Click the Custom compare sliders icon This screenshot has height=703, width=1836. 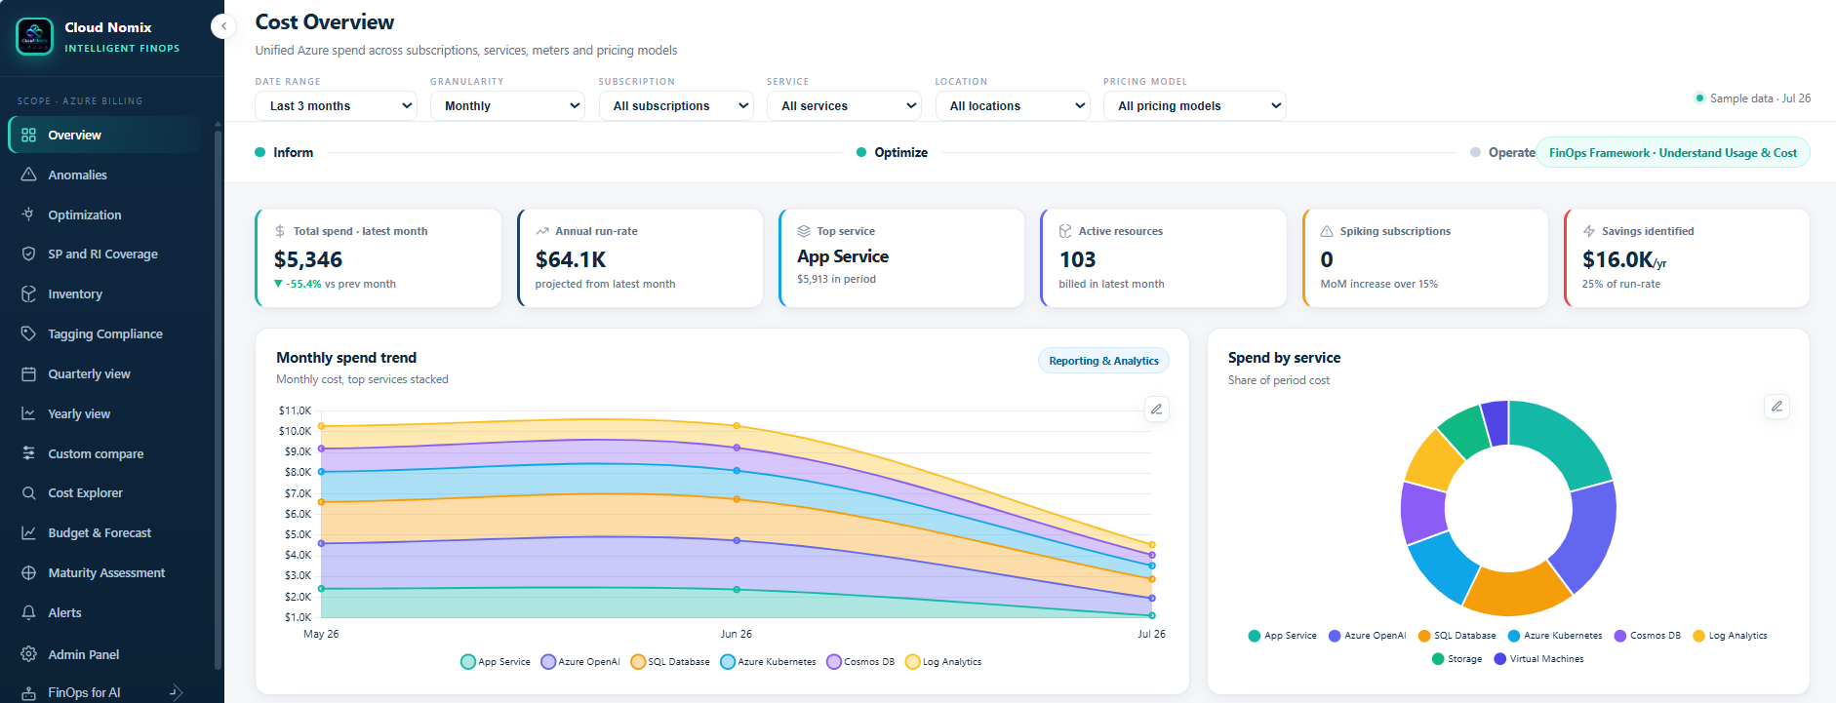point(28,453)
